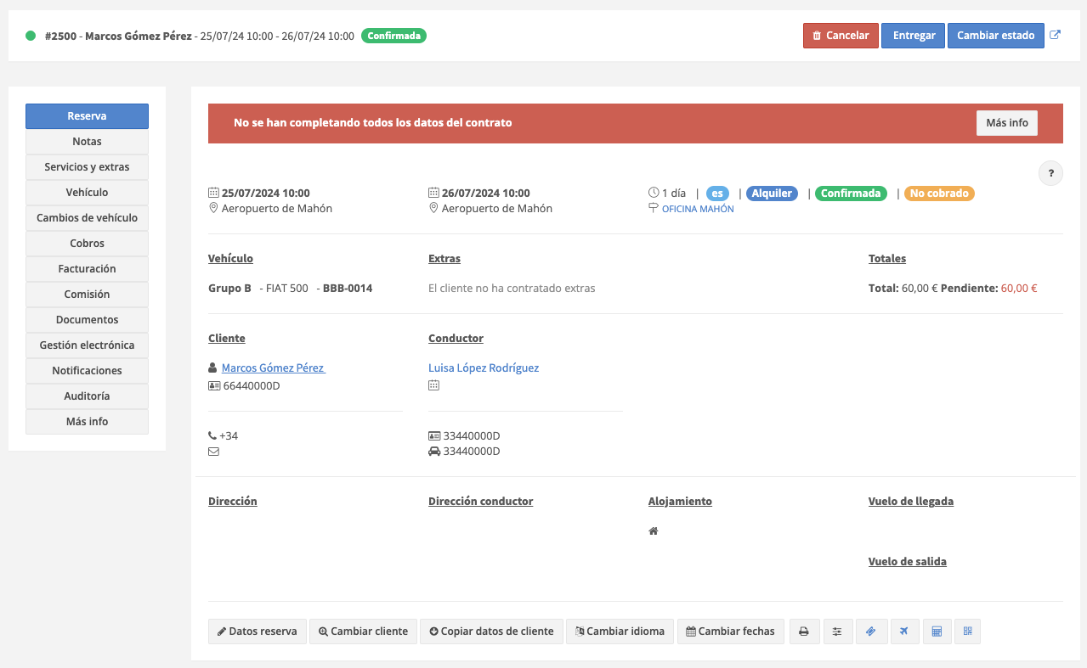Click the Vuelo de llegada heading
The image size is (1087, 668).
(911, 502)
